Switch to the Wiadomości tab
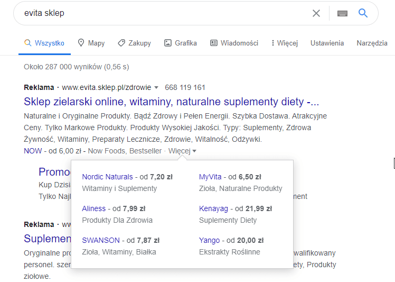The height and width of the screenshot is (282, 395). [234, 43]
